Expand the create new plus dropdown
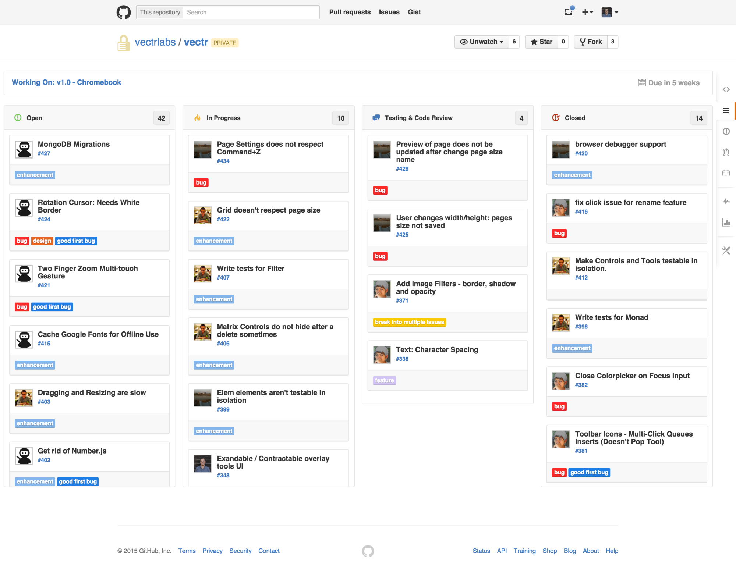This screenshot has width=736, height=576. (587, 12)
